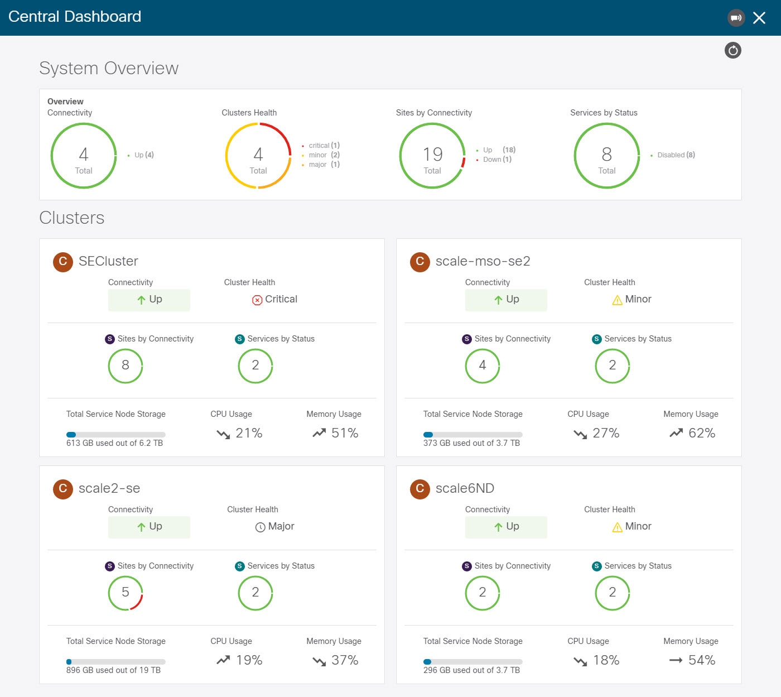Click the SECluster orange C icon

[63, 261]
